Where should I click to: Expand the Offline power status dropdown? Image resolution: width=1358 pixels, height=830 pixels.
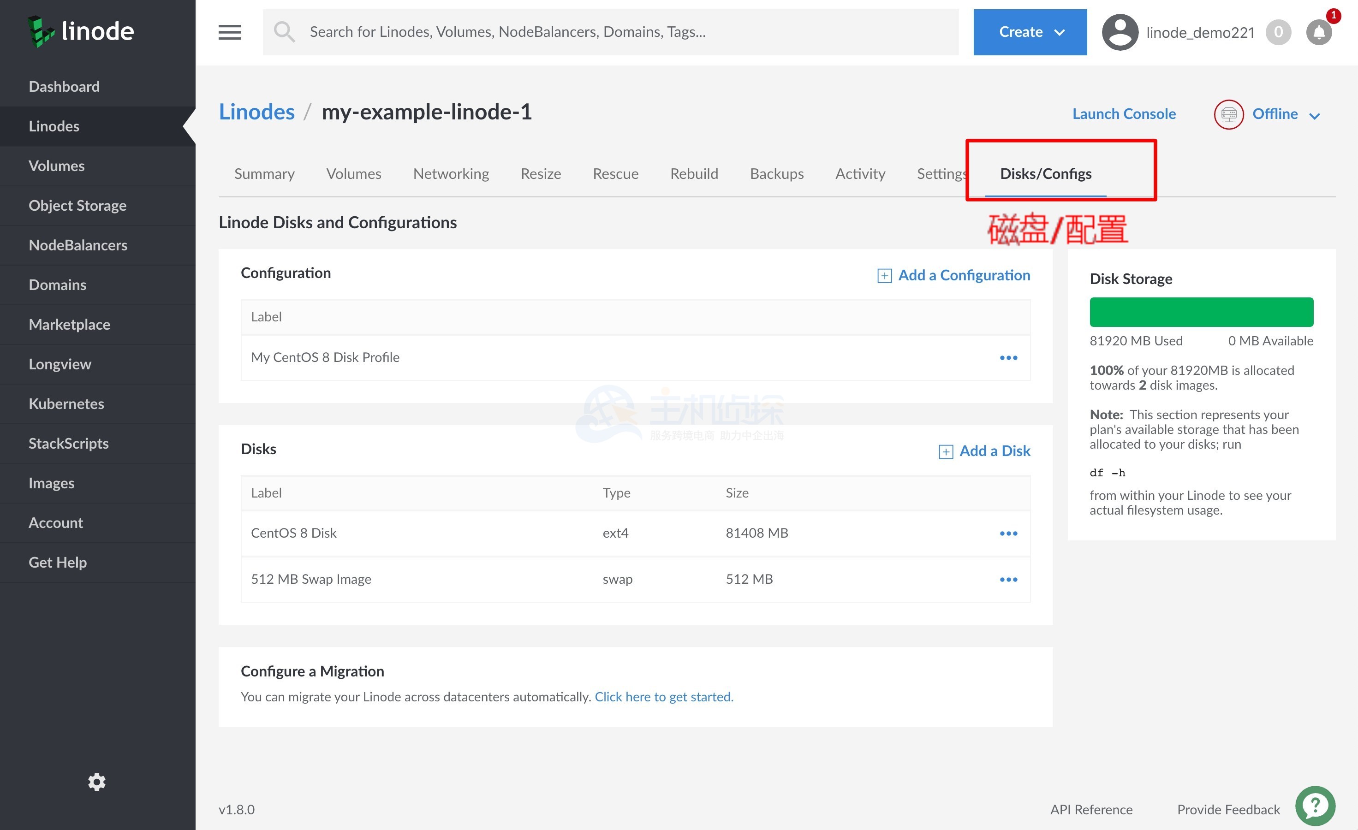pos(1314,115)
